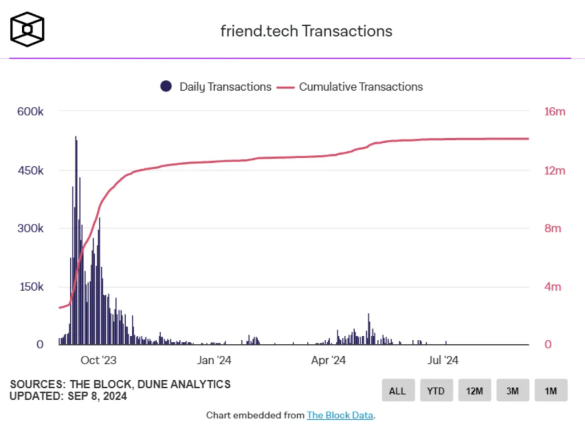Click The Block cube logo
The width and height of the screenshot is (585, 426).
pos(27,29)
